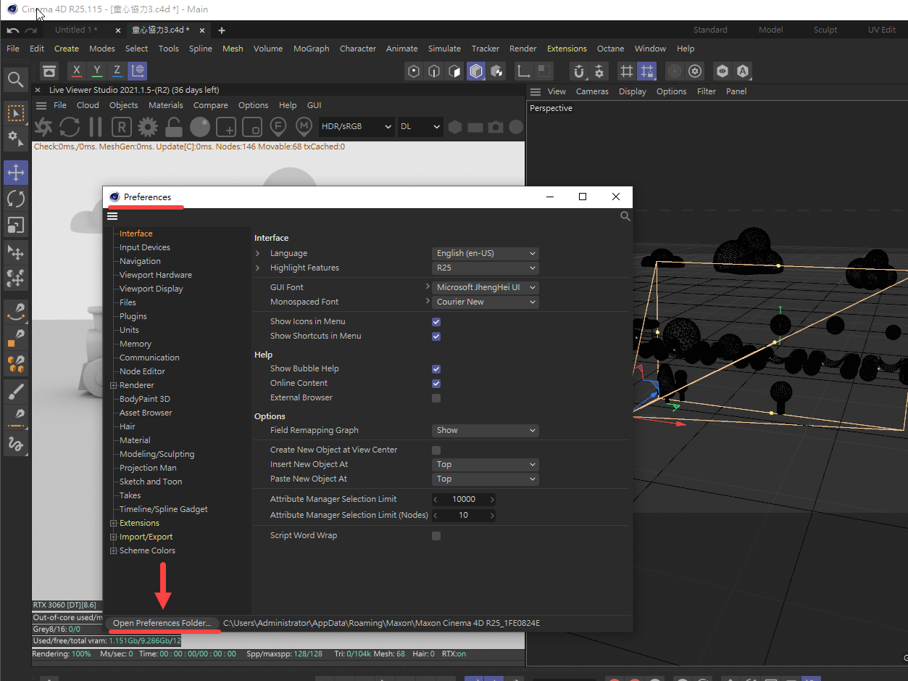Open the Octane menu in main menu bar
Image resolution: width=908 pixels, height=681 pixels.
[x=610, y=49]
